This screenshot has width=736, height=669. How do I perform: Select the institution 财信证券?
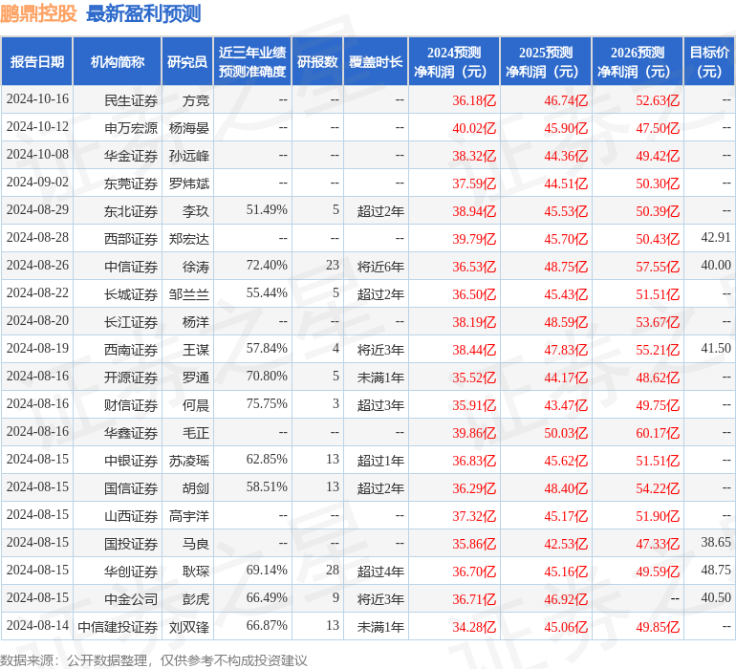(131, 405)
